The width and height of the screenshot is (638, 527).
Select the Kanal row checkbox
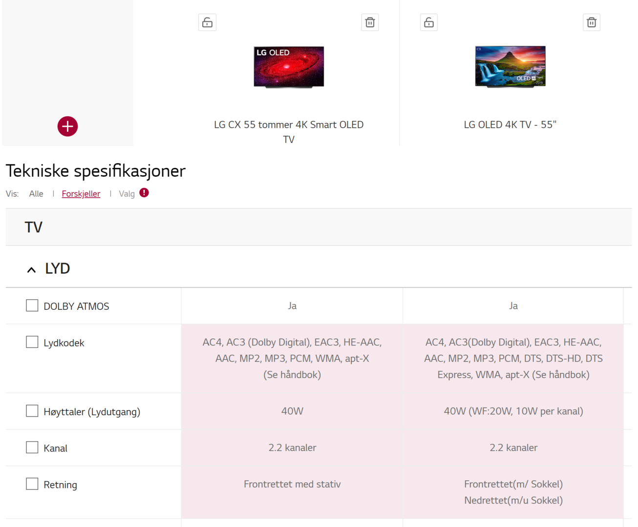pyautogui.click(x=32, y=447)
